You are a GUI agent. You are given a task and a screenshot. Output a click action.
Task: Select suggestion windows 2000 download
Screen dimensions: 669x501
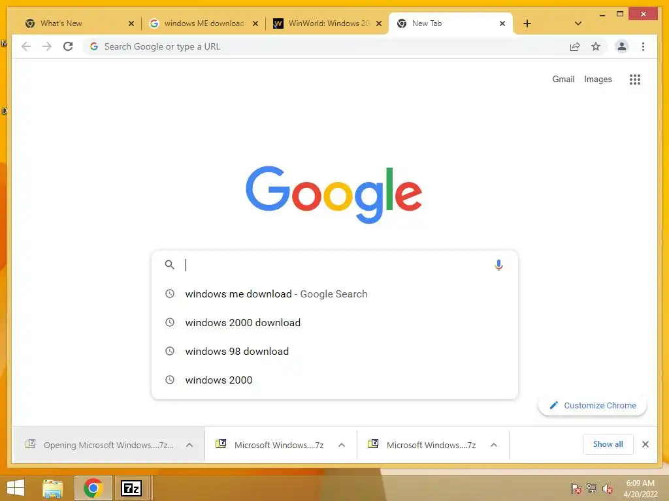[x=335, y=322]
